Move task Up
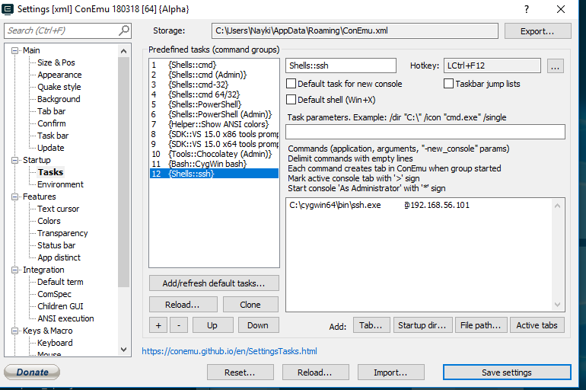 (x=212, y=325)
